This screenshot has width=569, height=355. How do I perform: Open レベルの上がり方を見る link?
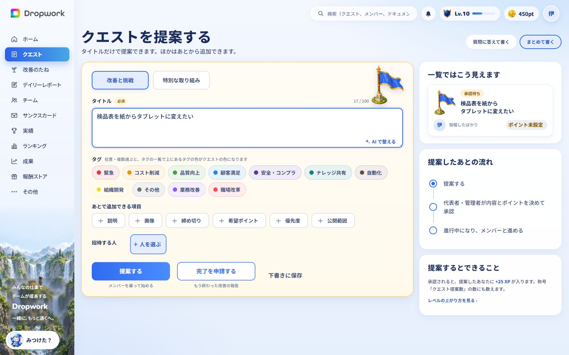[x=453, y=300]
